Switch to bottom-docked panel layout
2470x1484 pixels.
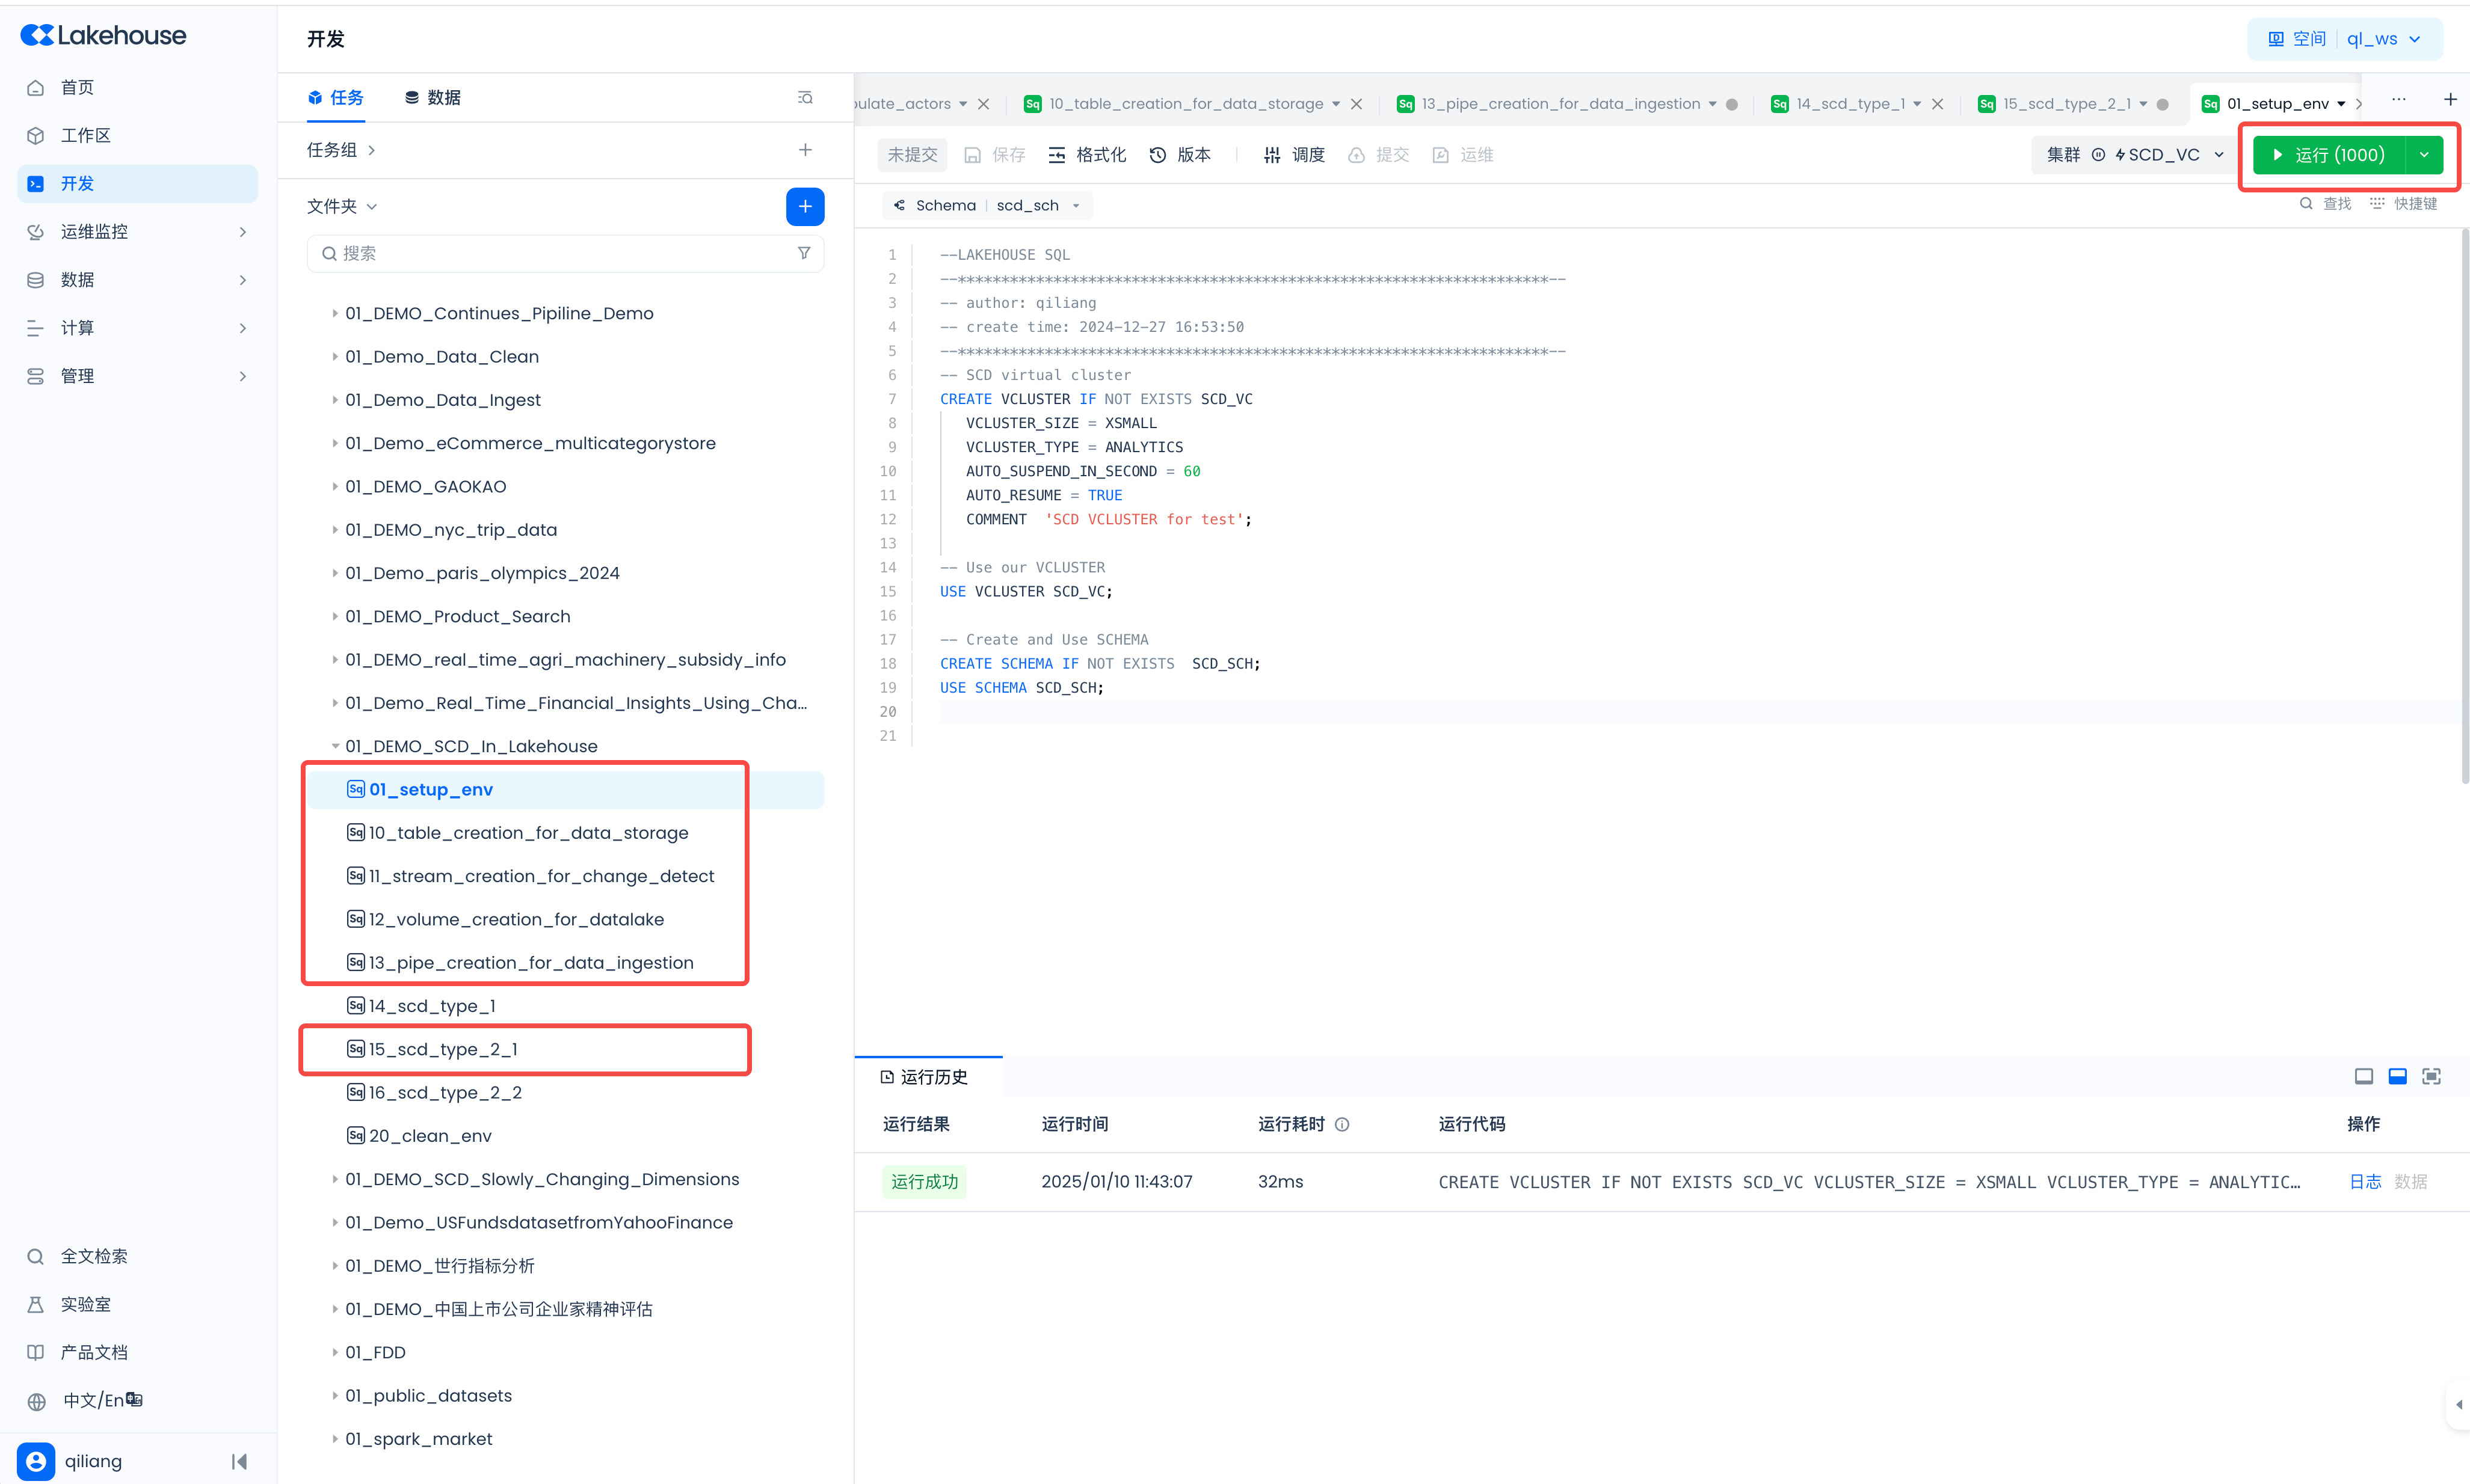pyautogui.click(x=2397, y=1076)
